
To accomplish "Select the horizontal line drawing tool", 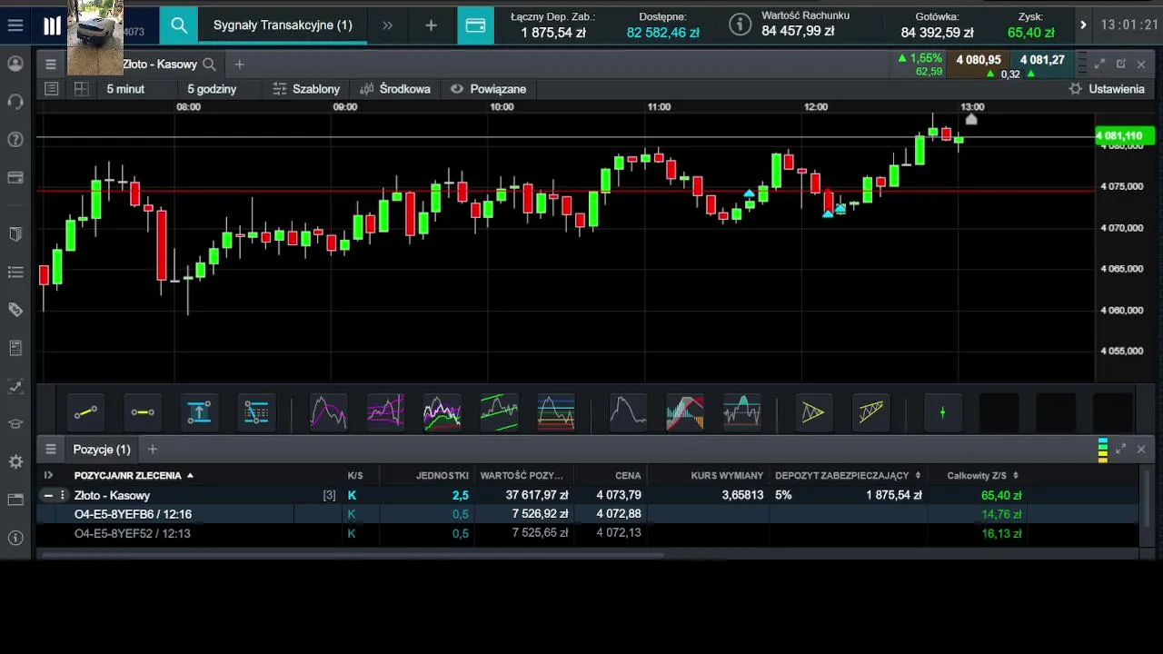I will [143, 412].
